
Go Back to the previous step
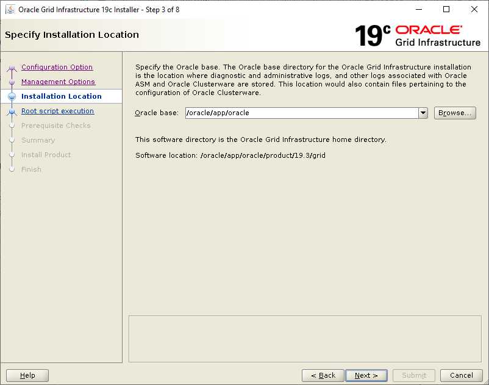click(x=323, y=375)
